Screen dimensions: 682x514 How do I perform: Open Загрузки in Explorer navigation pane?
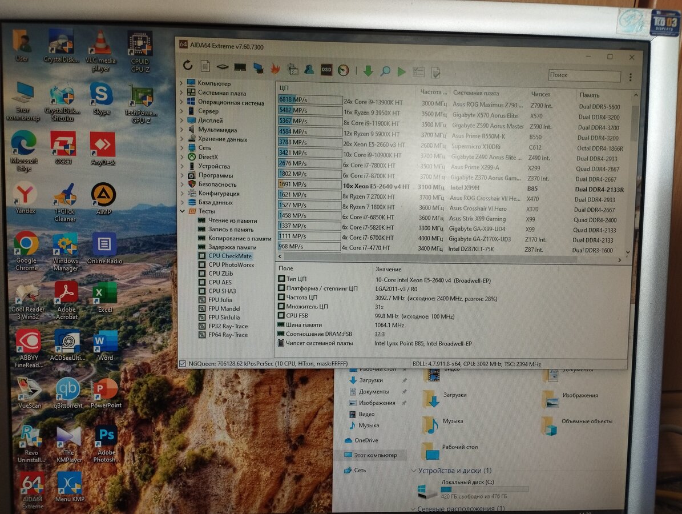pyautogui.click(x=370, y=380)
